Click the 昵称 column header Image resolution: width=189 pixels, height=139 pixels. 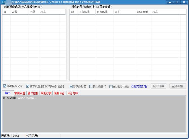tap(125, 12)
